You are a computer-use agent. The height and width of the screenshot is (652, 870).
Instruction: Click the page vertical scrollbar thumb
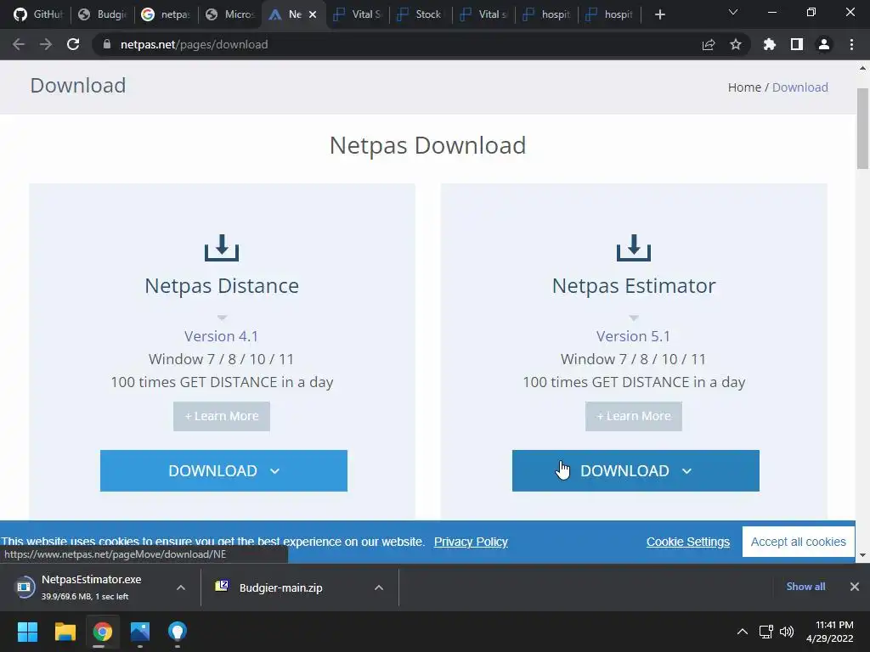pyautogui.click(x=862, y=128)
